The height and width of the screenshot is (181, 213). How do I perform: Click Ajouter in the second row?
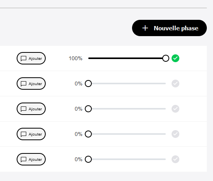(x=31, y=84)
